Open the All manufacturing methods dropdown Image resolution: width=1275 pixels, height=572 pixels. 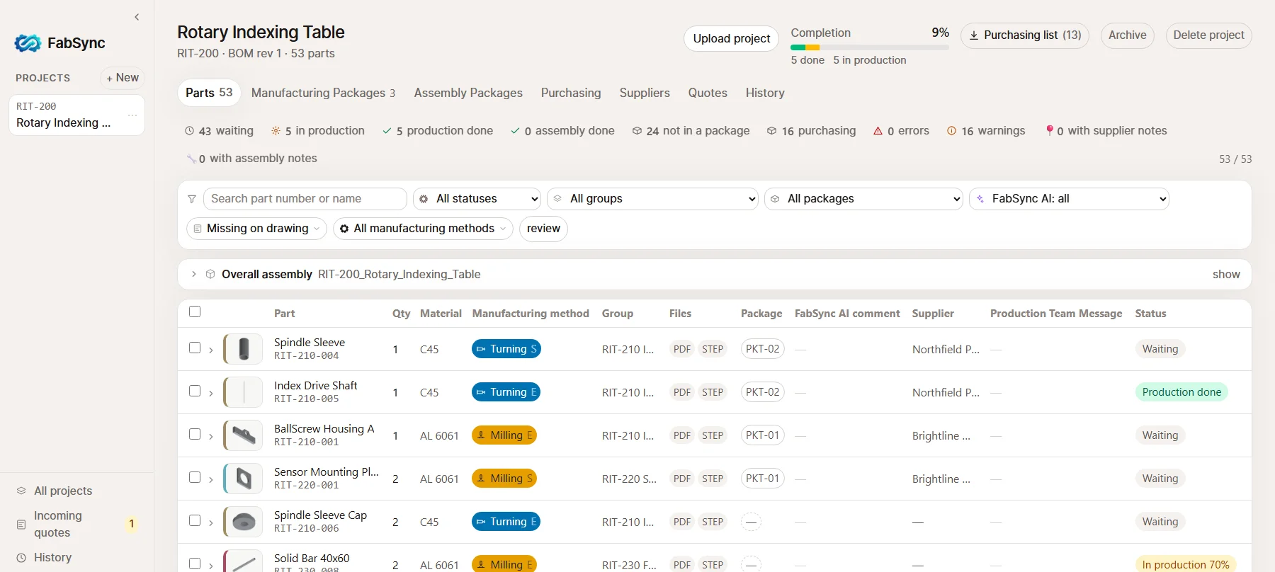(x=423, y=229)
